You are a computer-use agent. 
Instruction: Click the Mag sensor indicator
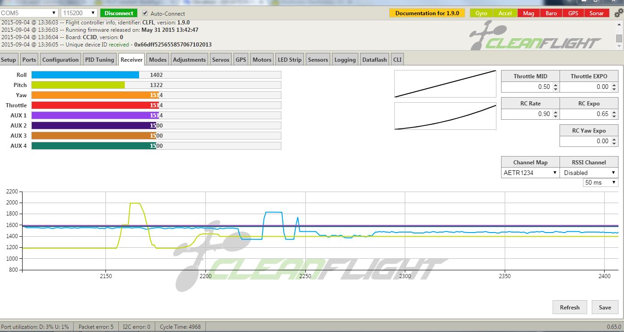[x=529, y=13]
